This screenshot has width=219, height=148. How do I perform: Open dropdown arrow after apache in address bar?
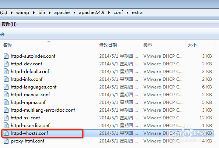(74, 12)
